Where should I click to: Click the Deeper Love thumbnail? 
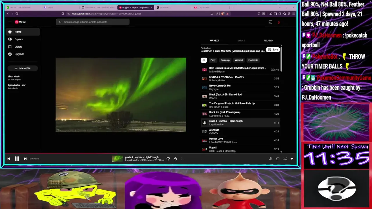click(204, 140)
